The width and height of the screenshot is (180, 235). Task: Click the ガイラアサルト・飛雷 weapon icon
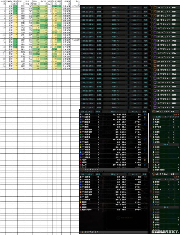(x=155, y=99)
